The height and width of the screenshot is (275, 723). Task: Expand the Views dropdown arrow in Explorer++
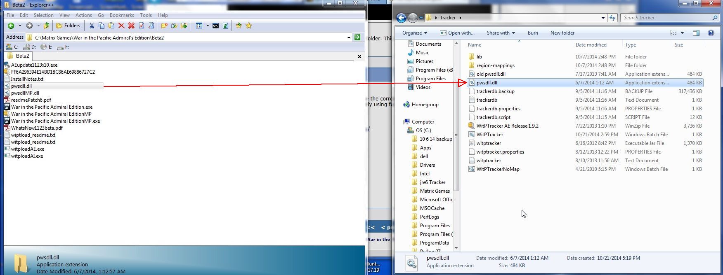(208, 26)
